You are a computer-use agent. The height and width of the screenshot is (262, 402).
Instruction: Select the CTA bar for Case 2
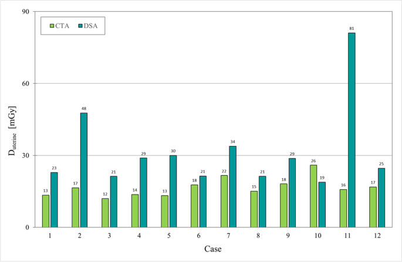click(x=75, y=207)
